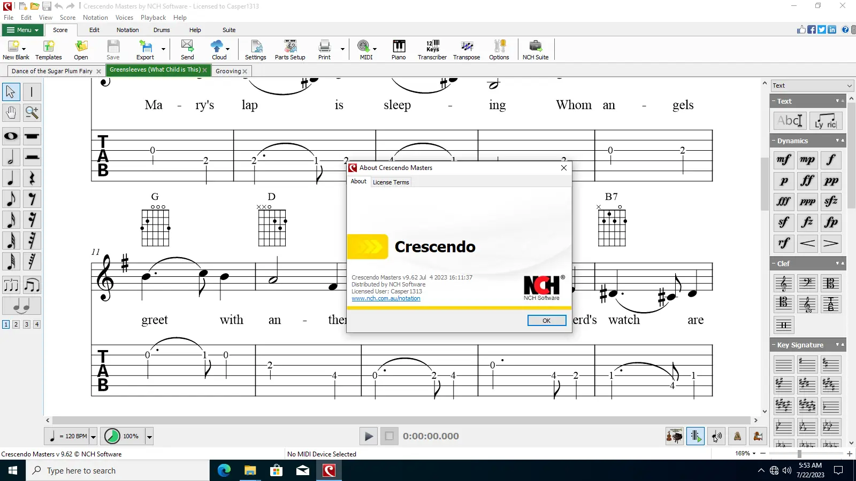Image resolution: width=856 pixels, height=481 pixels.
Task: Add sforzando sfz dynamic marking
Action: 831,201
